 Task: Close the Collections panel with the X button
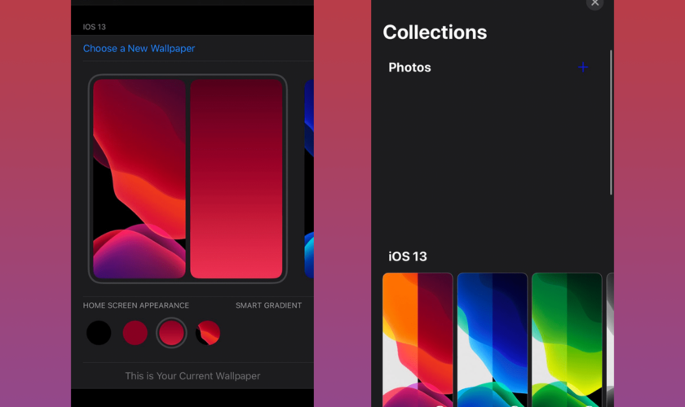pyautogui.click(x=594, y=3)
